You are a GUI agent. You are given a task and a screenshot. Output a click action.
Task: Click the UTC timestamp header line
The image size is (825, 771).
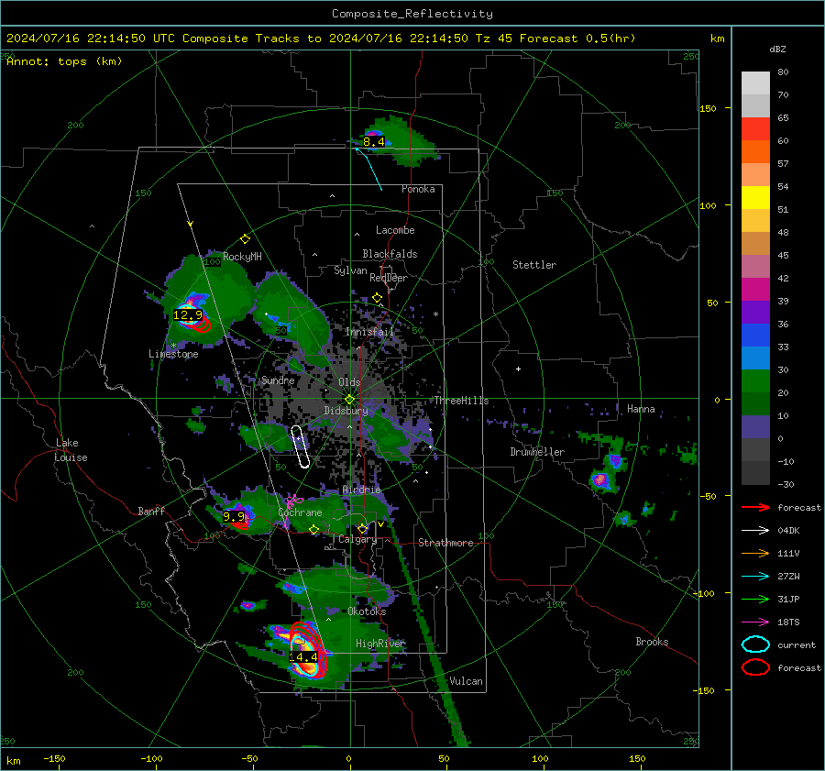[321, 39]
